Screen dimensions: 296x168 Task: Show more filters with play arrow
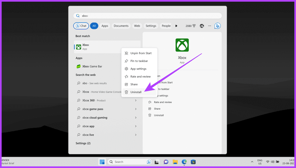(176, 26)
